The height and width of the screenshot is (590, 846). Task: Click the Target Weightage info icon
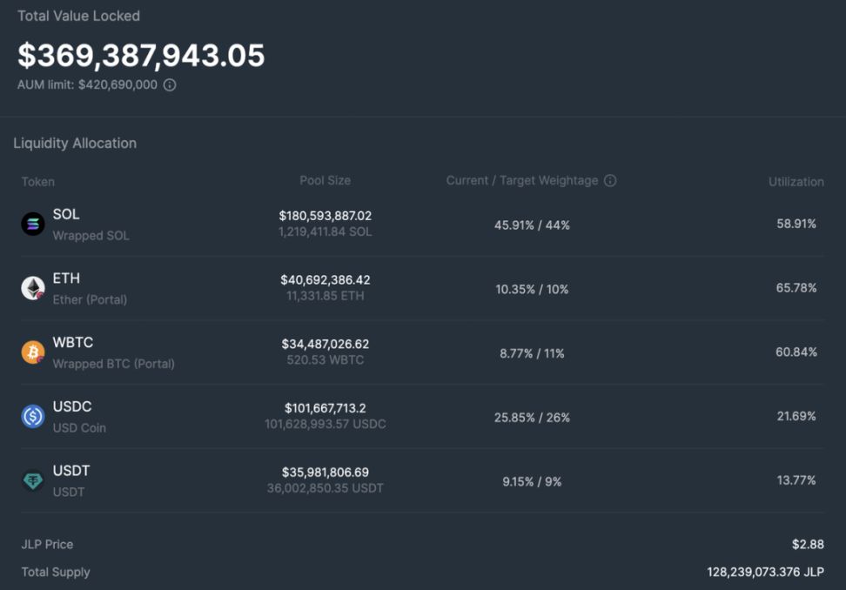(x=610, y=181)
